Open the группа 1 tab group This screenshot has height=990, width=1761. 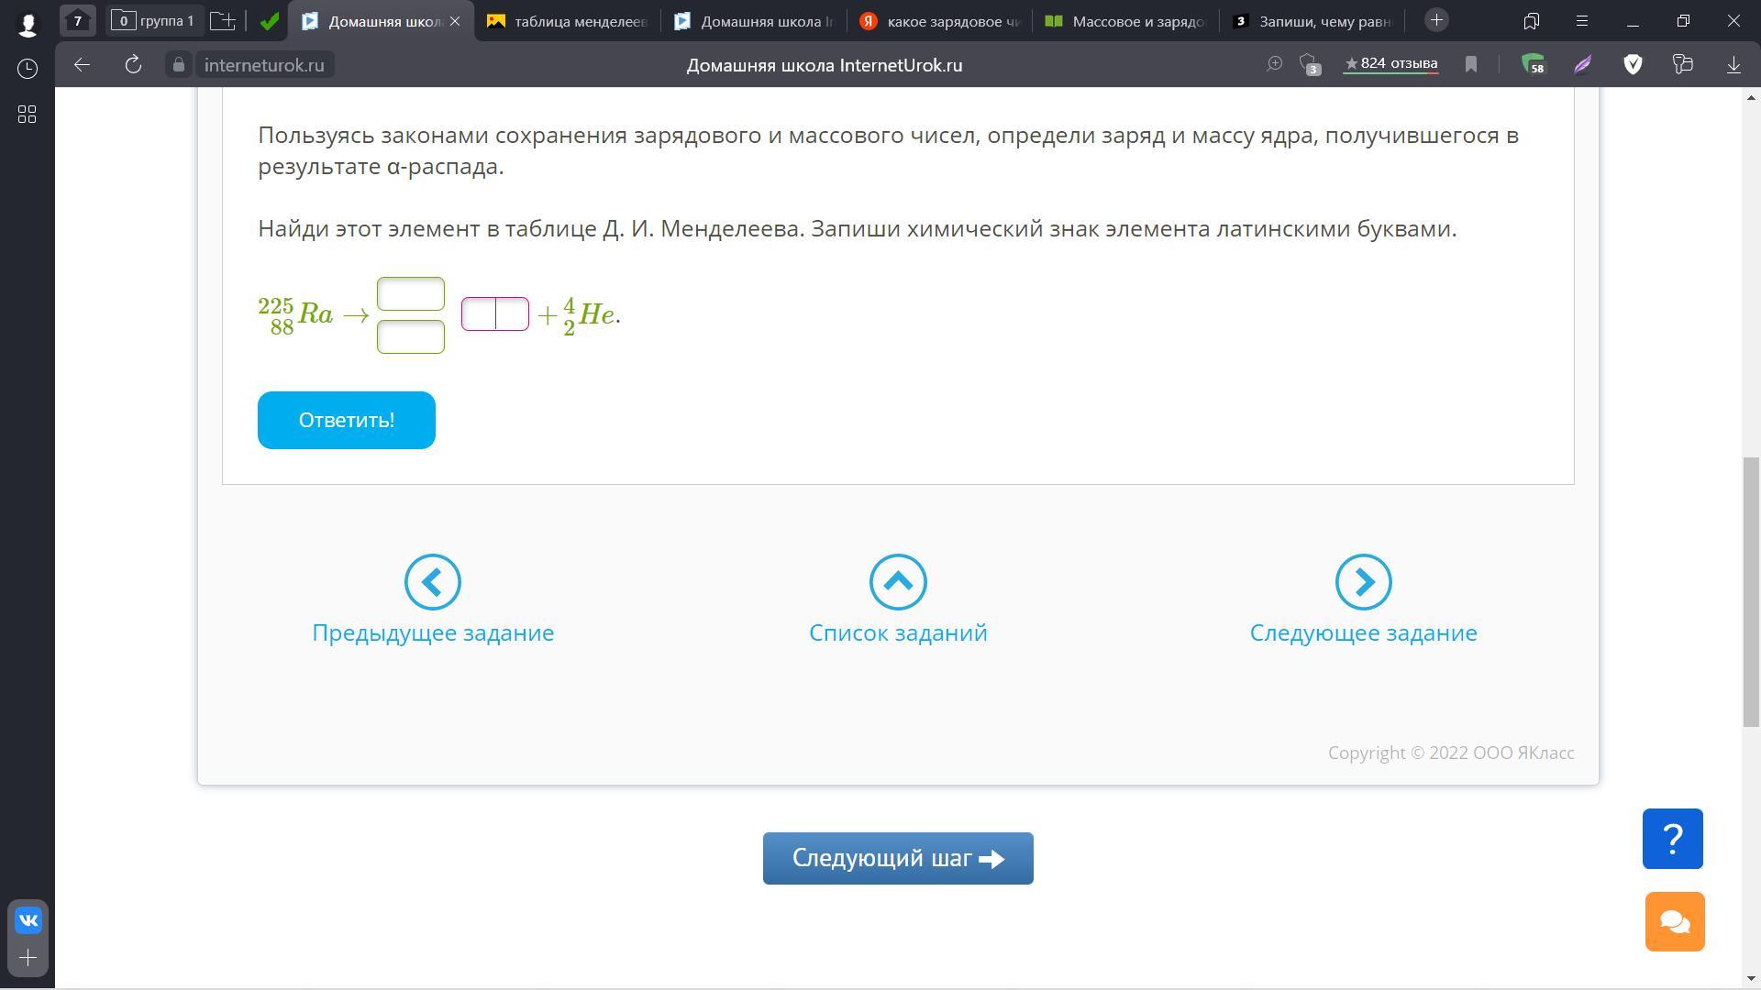point(152,20)
